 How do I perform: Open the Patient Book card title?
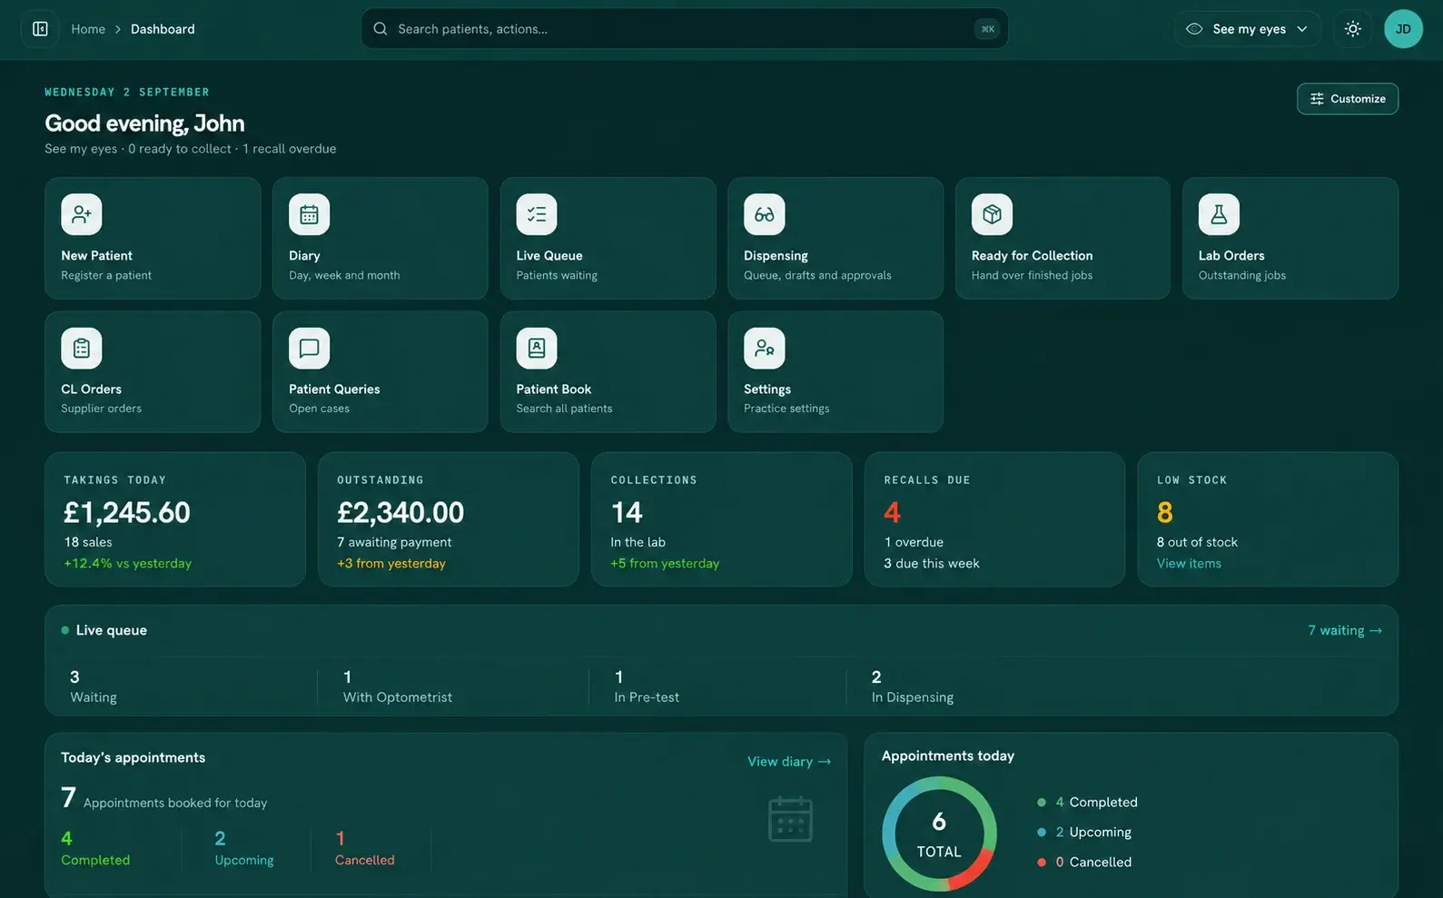(554, 390)
